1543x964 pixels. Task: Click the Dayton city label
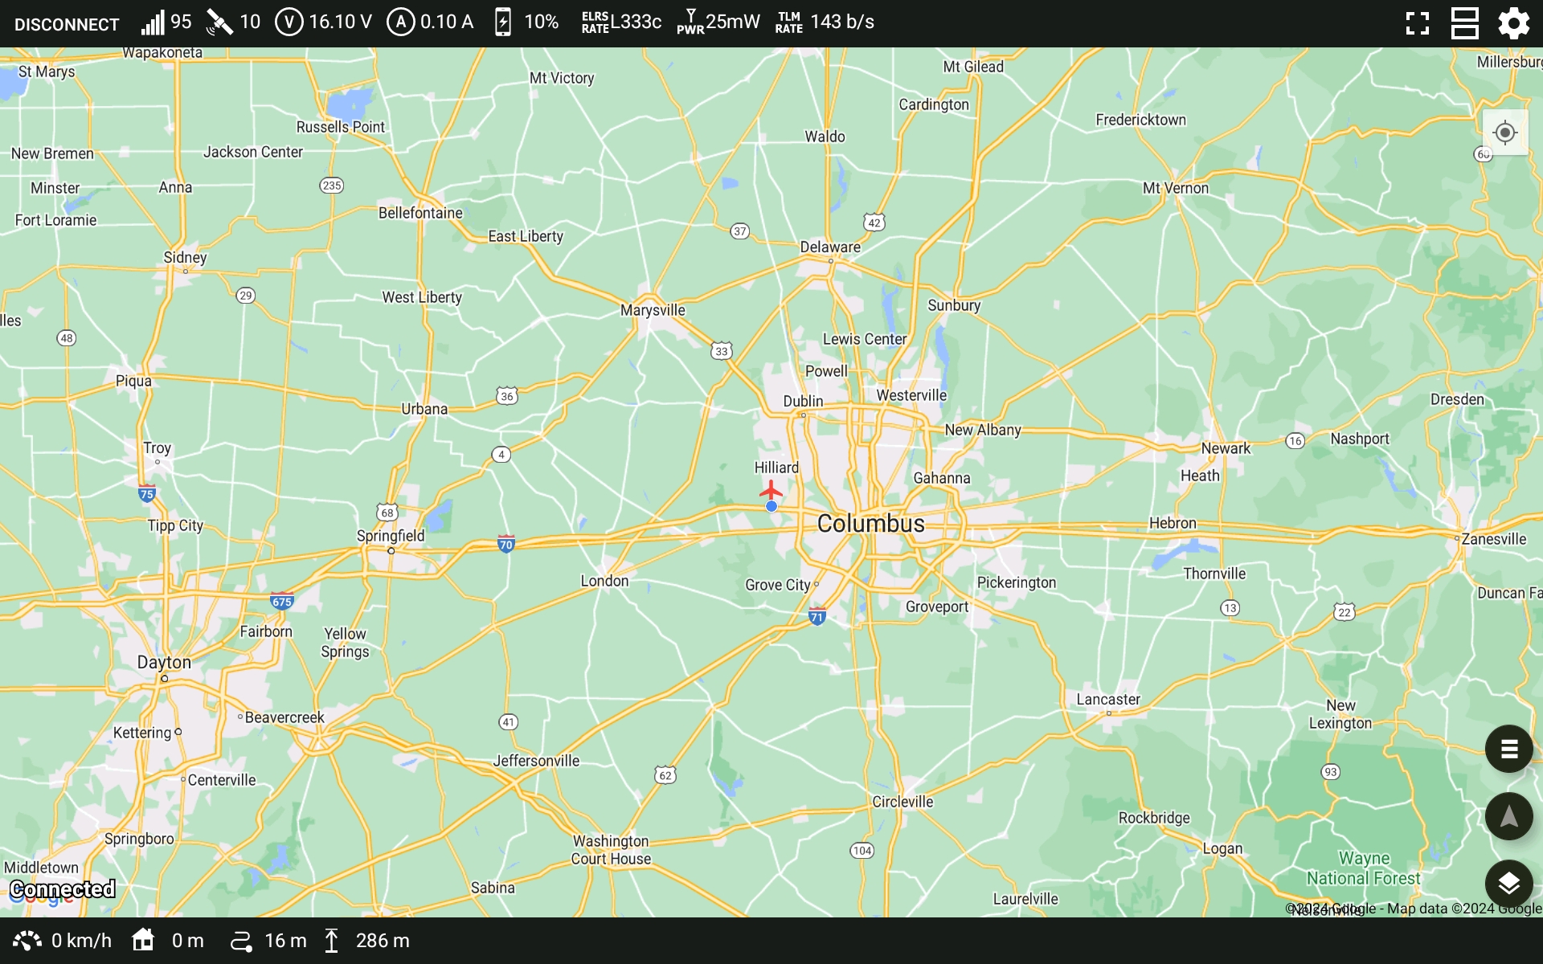tap(164, 663)
